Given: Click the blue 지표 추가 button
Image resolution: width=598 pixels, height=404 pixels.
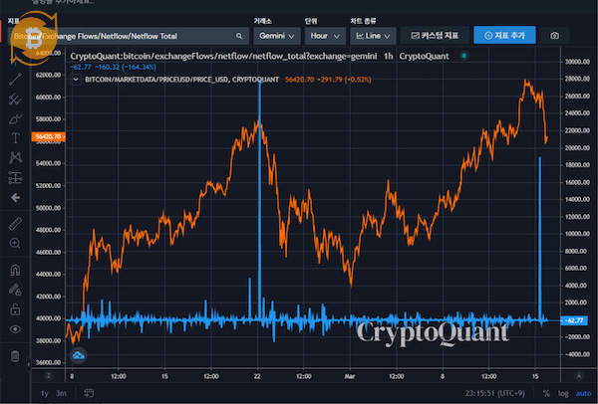Looking at the screenshot, I should tap(504, 35).
